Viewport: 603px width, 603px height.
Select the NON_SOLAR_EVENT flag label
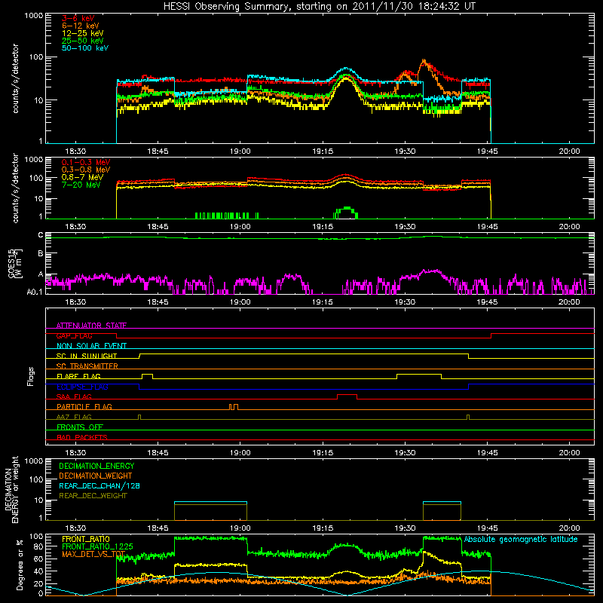point(91,346)
